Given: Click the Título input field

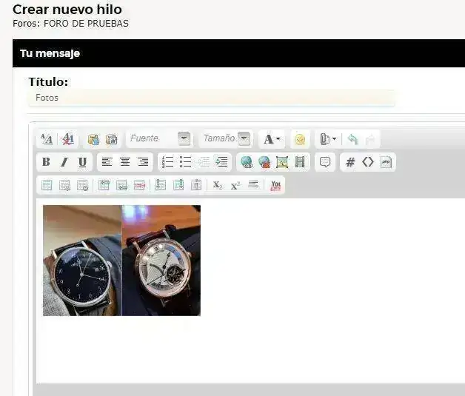Looking at the screenshot, I should (211, 98).
